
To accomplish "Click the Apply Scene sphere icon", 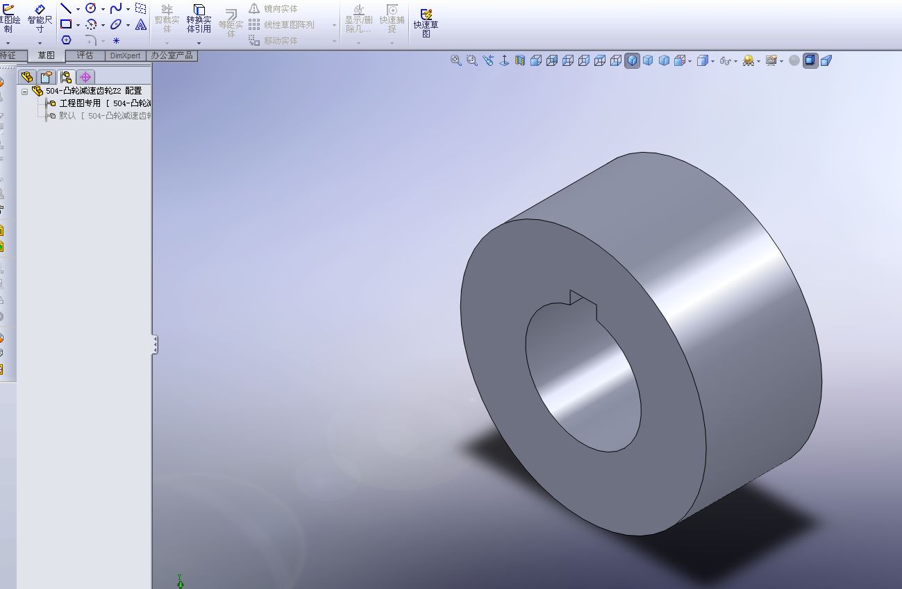I will [749, 60].
